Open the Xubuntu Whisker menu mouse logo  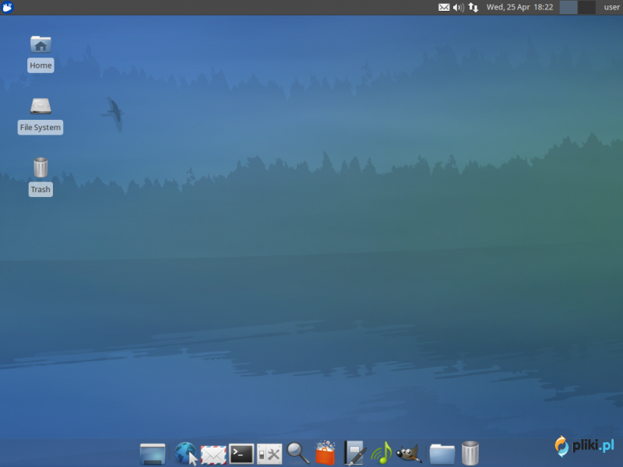click(7, 7)
